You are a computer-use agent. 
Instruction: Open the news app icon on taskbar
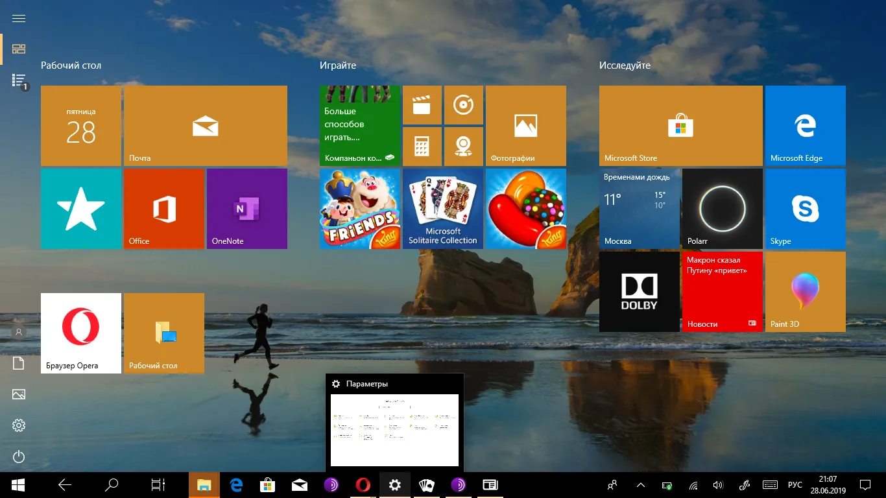(490, 485)
